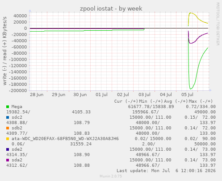Click the '02 Jul' x-axis label

(123, 95)
